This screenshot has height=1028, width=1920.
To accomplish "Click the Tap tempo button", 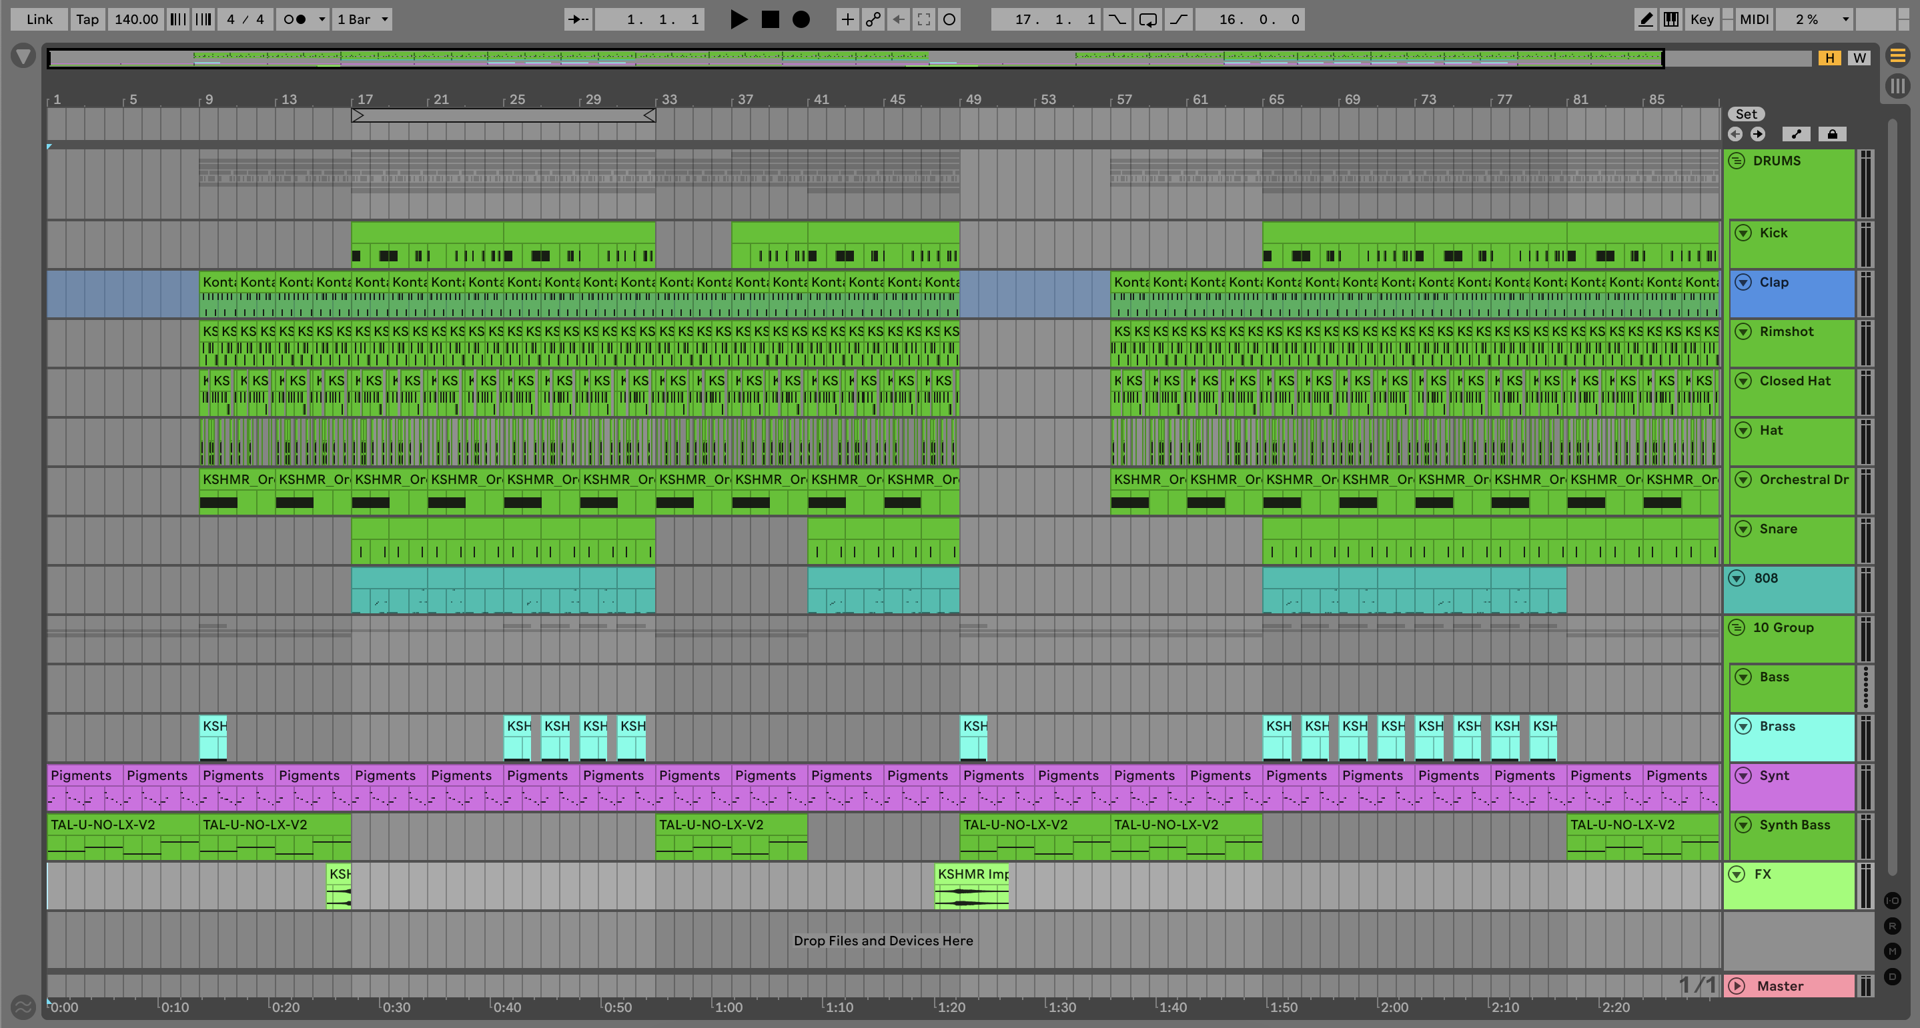I will tap(87, 19).
